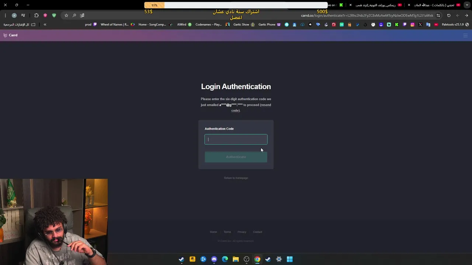Open the white cat face bookmark icon
Screen dimensions: 472x265
pos(373,25)
